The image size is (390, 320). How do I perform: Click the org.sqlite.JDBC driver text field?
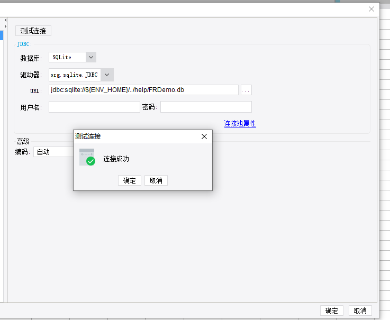pos(75,75)
